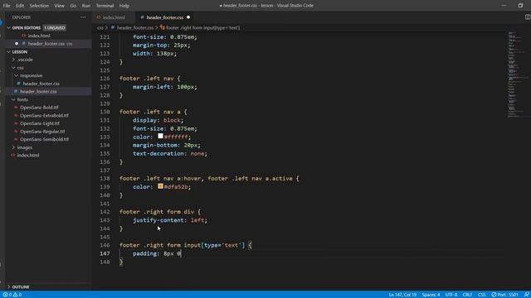Open the Help menu
This screenshot has width=531, height=298.
124,6
